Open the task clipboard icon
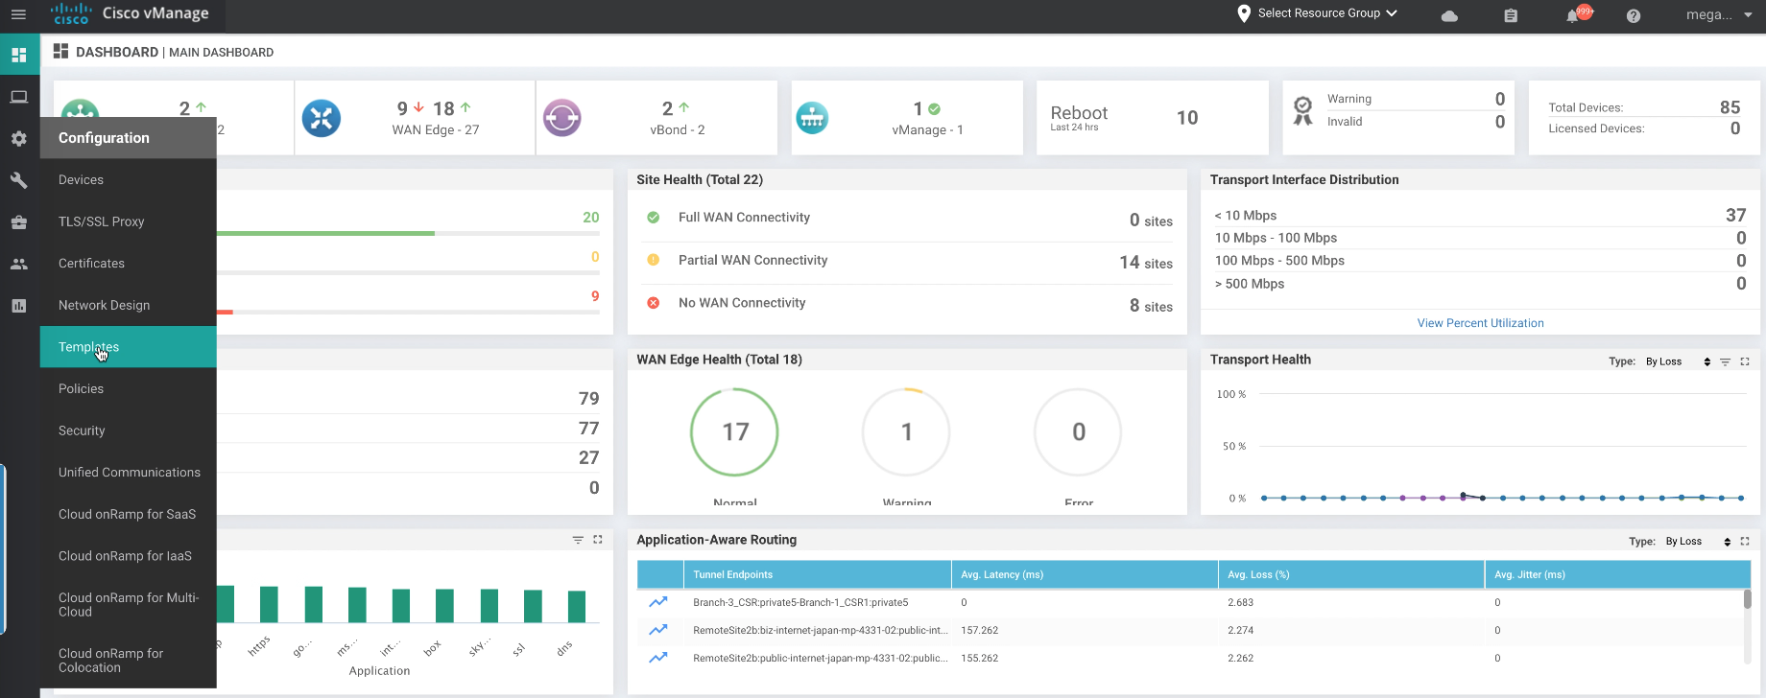This screenshot has width=1766, height=698. [1511, 15]
